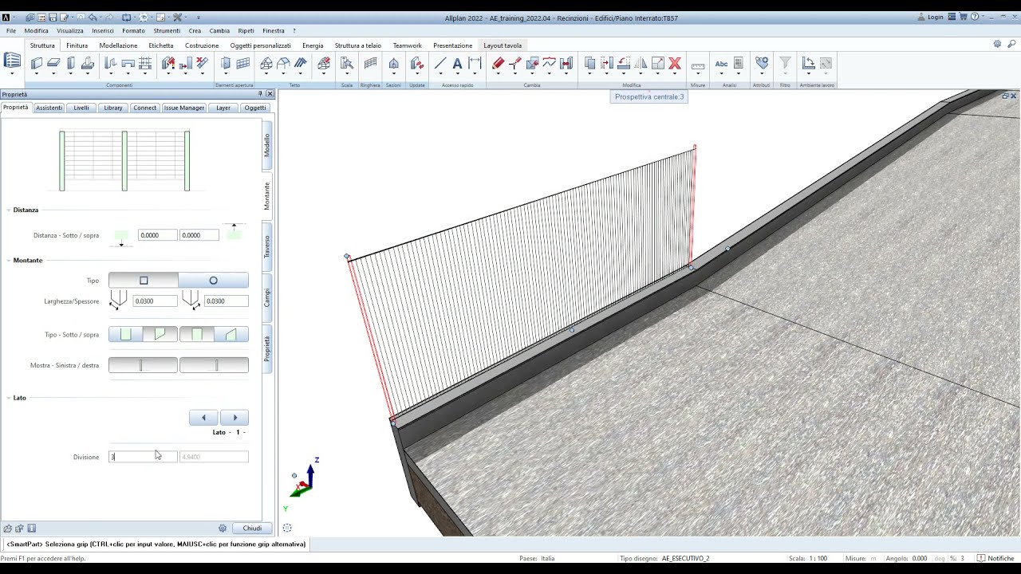Go to previous Lato with left arrow
Image resolution: width=1021 pixels, height=574 pixels.
coord(203,418)
